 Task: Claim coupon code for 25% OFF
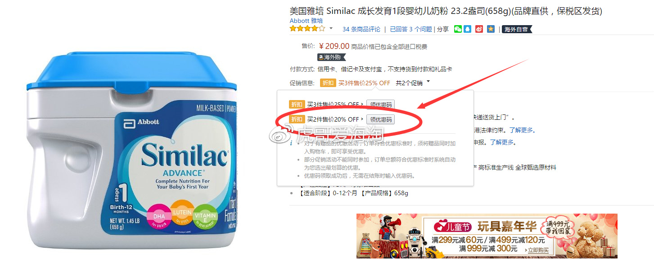point(381,105)
